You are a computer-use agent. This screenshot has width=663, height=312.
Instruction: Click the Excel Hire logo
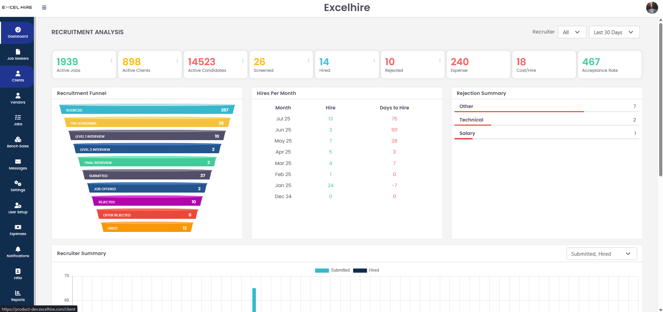click(x=17, y=7)
